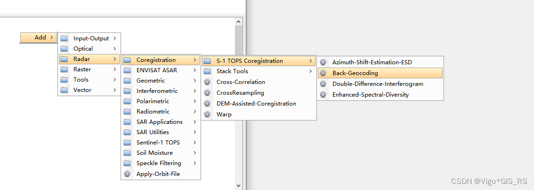The width and height of the screenshot is (534, 190).
Task: Expand the Speckle Filtering chevron
Action: 195,163
